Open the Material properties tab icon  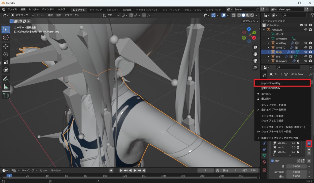pyautogui.click(x=264, y=162)
